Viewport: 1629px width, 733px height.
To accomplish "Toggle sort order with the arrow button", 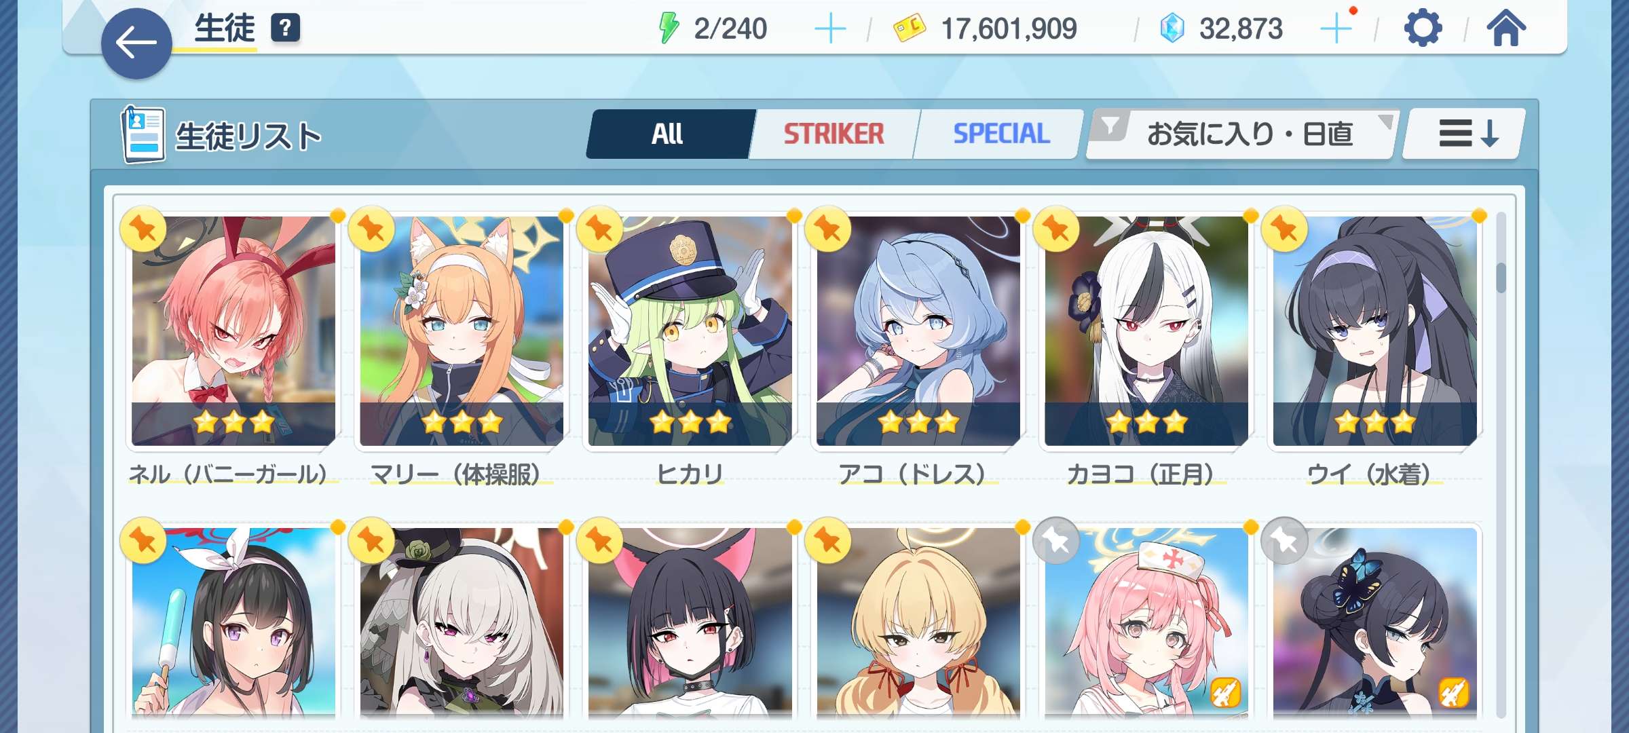I will pos(1463,134).
